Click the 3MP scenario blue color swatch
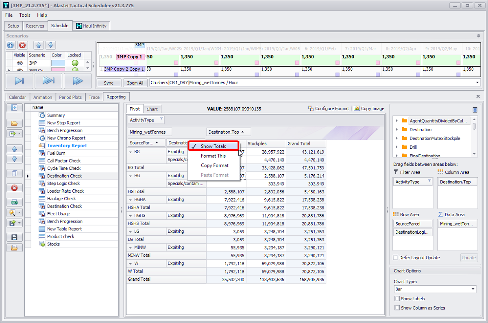This screenshot has height=323, width=488. [x=58, y=63]
